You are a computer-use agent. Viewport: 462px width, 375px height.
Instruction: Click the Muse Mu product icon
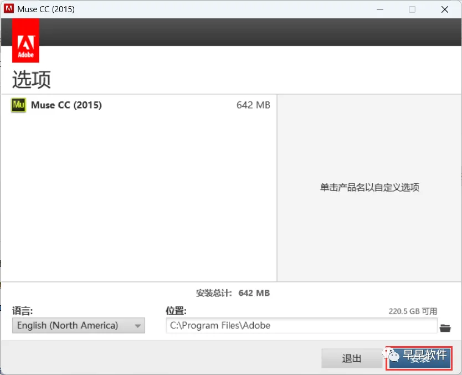(x=19, y=105)
